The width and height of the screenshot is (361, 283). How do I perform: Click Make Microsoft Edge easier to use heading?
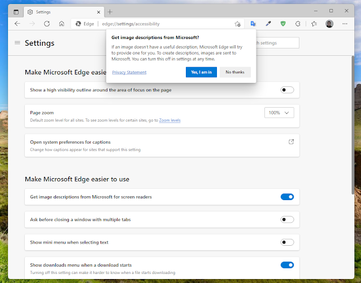click(x=77, y=179)
